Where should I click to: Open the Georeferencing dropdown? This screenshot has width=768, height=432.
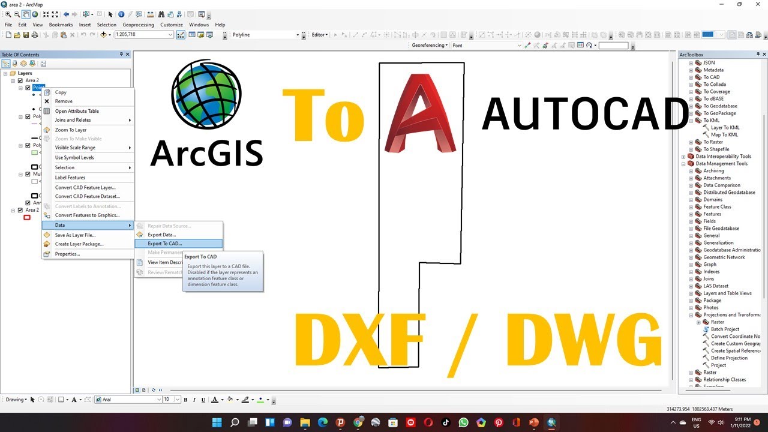[430, 45]
